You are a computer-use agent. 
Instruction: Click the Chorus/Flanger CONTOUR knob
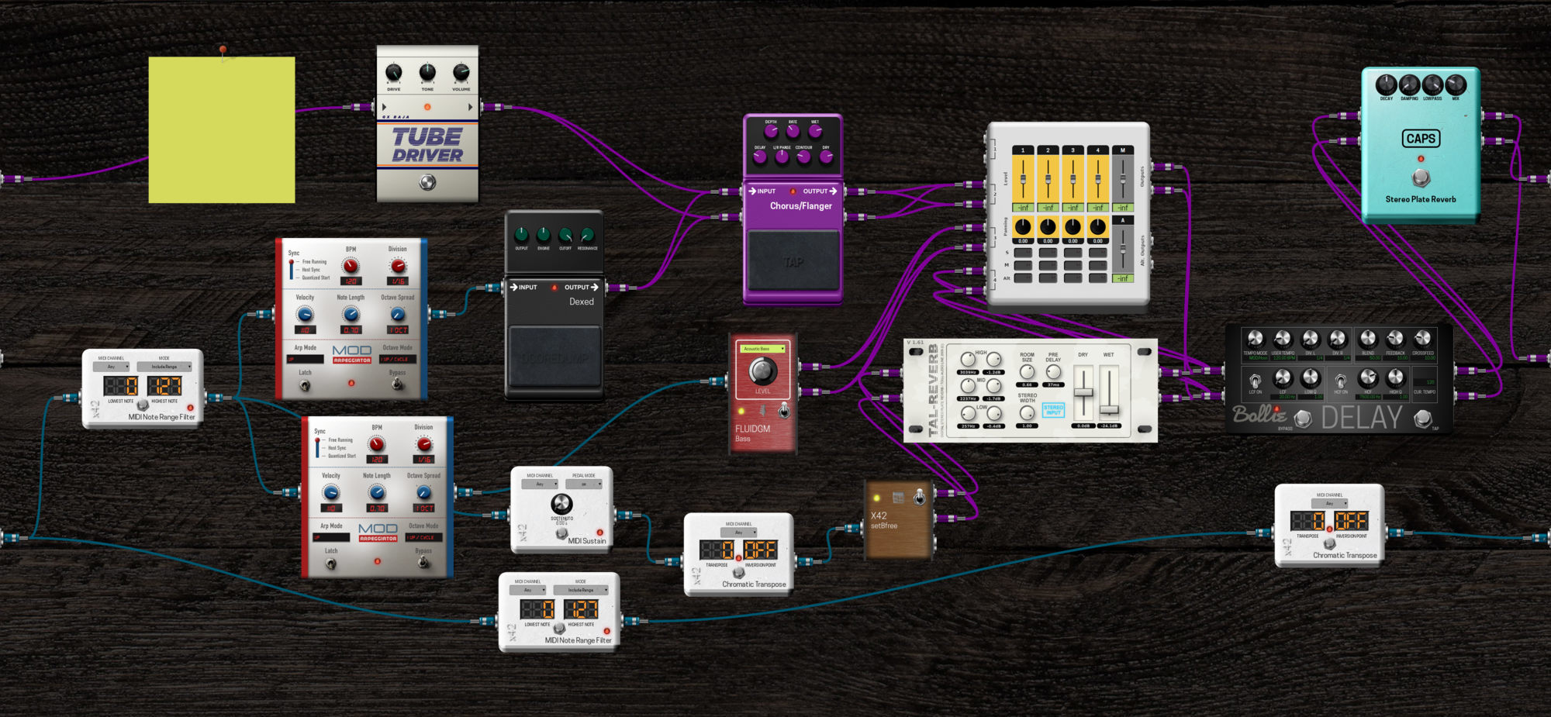click(803, 157)
